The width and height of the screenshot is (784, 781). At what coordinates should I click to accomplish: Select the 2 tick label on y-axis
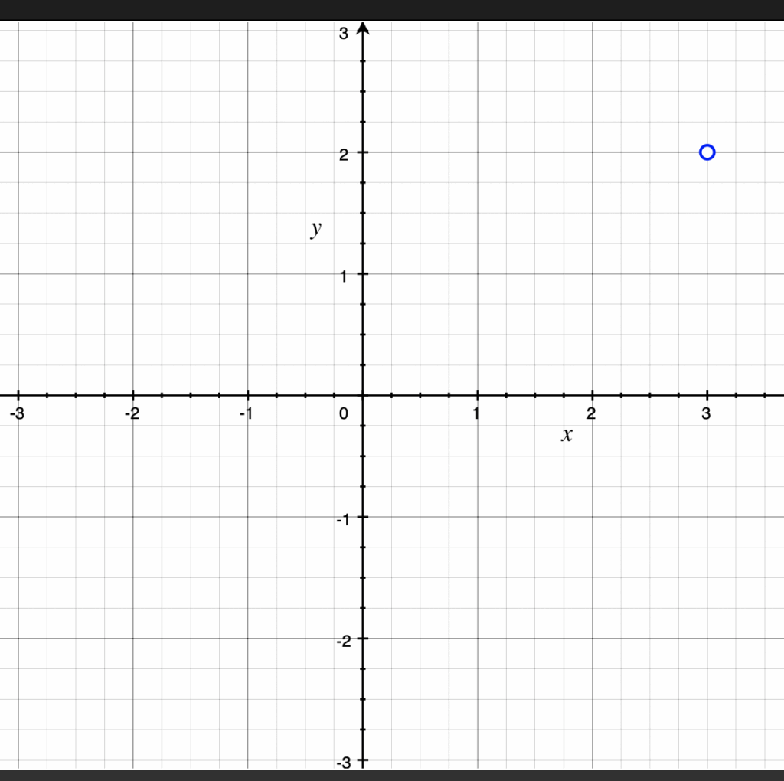pos(344,154)
